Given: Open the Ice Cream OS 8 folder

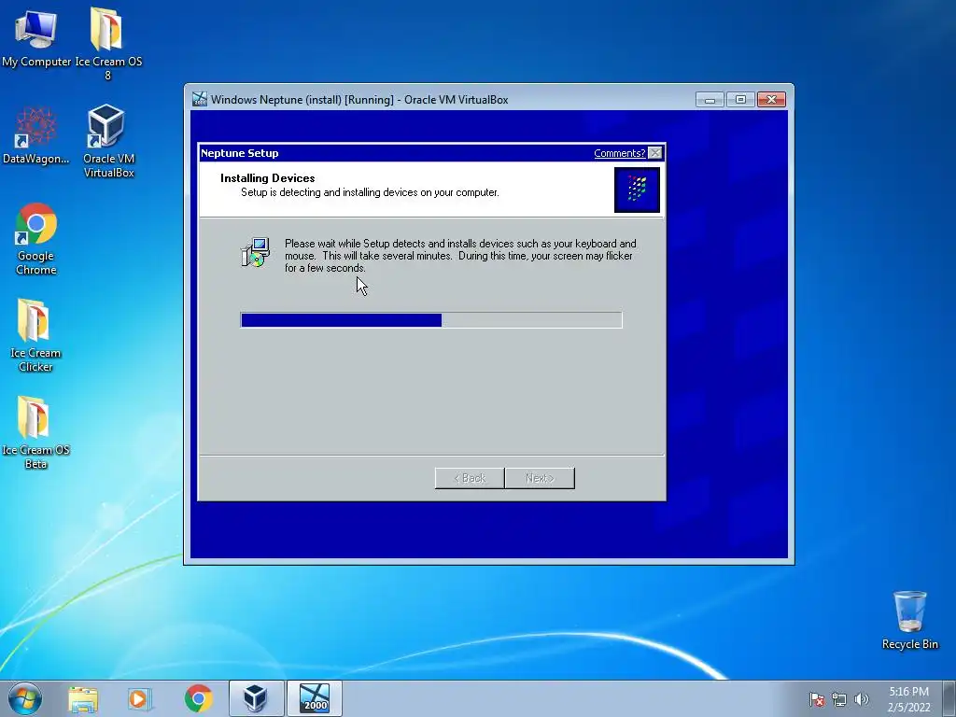Looking at the screenshot, I should tap(108, 43).
